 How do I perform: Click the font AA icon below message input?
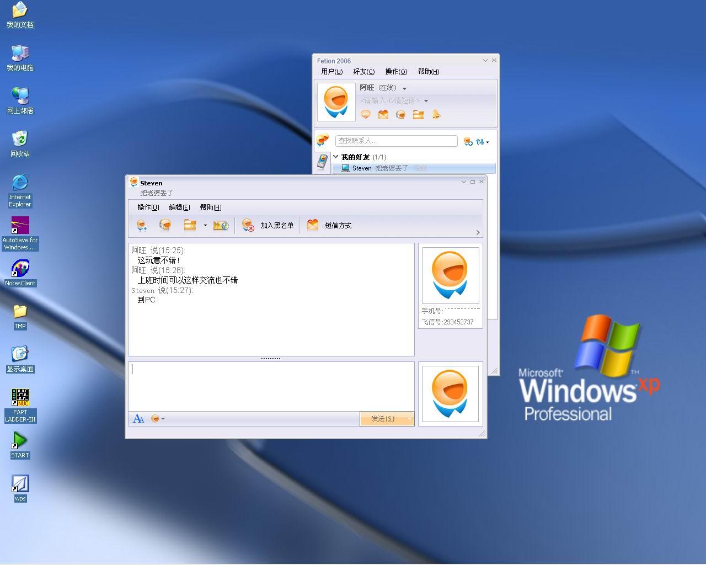[x=138, y=419]
